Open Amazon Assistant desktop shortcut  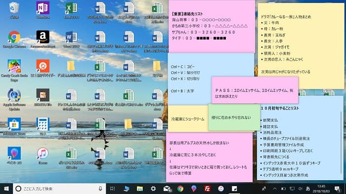43,39
